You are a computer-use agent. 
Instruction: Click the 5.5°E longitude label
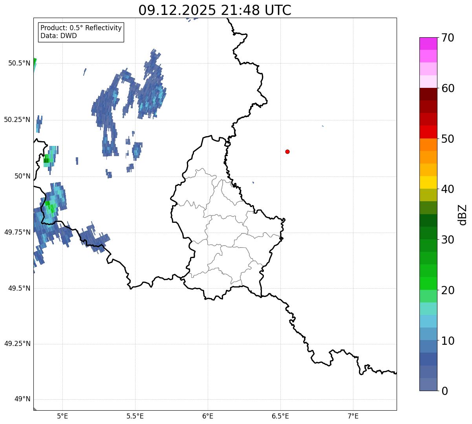point(135,416)
